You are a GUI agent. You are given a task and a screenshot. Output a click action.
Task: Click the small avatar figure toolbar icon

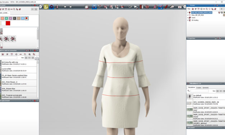tap(57, 7)
